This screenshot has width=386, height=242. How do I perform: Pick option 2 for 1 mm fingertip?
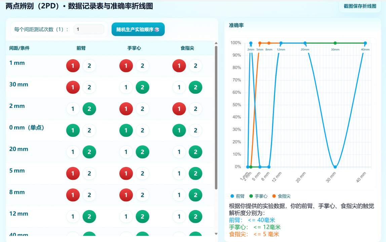pyautogui.click(x=195, y=66)
